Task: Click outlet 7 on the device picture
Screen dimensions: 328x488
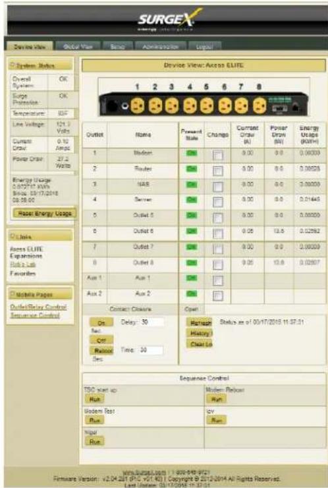Action: pos(241,106)
